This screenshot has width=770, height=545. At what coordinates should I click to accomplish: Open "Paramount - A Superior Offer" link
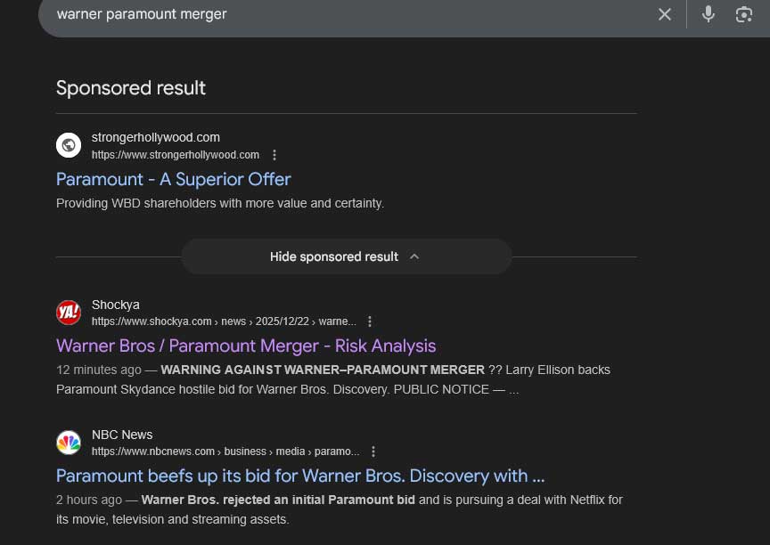[x=174, y=179]
